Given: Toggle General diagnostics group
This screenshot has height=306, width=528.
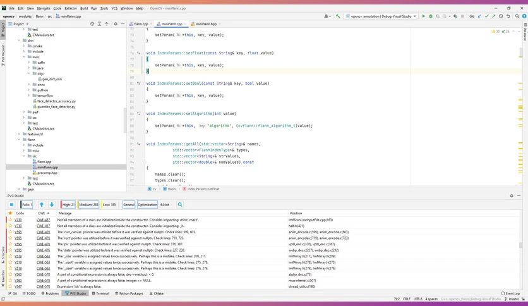Looking at the screenshot, I should 129,205.
